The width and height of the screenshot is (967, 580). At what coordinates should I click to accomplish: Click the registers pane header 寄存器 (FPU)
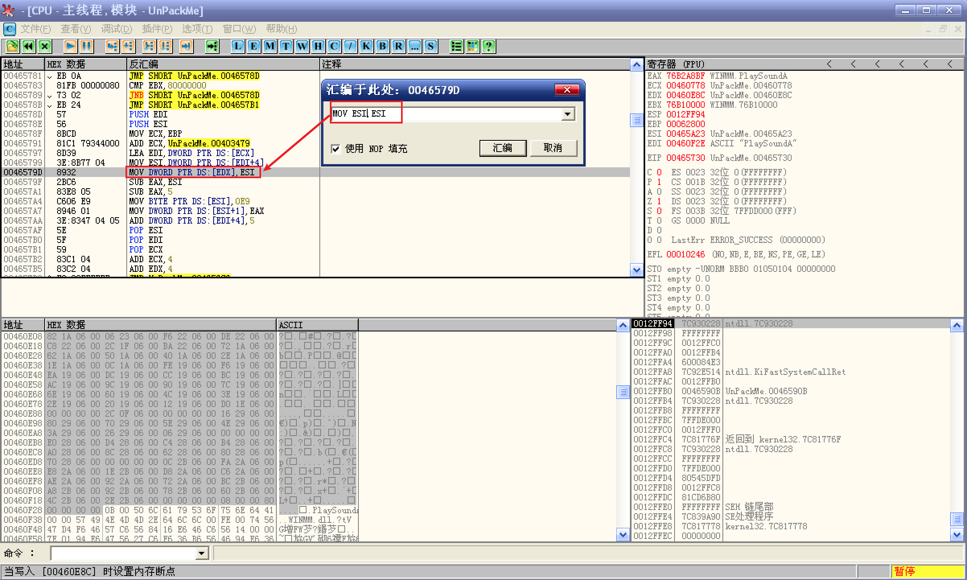tap(676, 64)
